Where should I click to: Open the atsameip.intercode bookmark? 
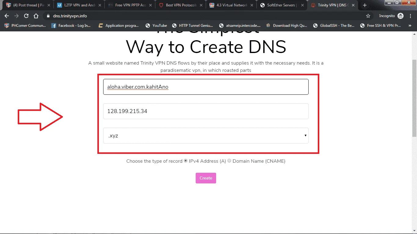(x=240, y=26)
